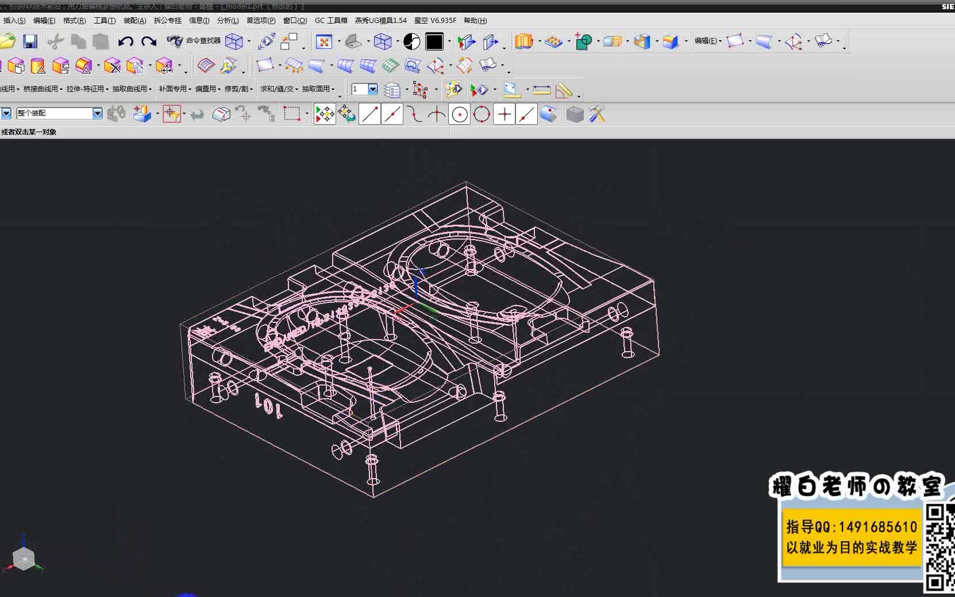The image size is (955, 597).
Task: Toggle Existing Point plus-sign snap
Action: tap(504, 114)
